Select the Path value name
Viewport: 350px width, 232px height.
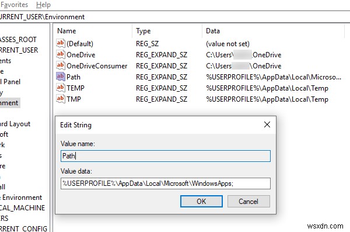pyautogui.click(x=73, y=77)
